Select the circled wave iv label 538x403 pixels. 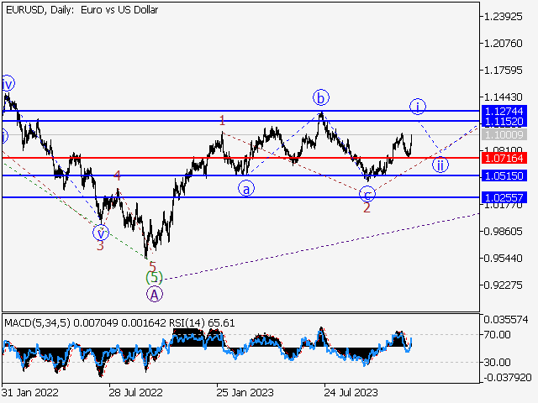[x=8, y=83]
